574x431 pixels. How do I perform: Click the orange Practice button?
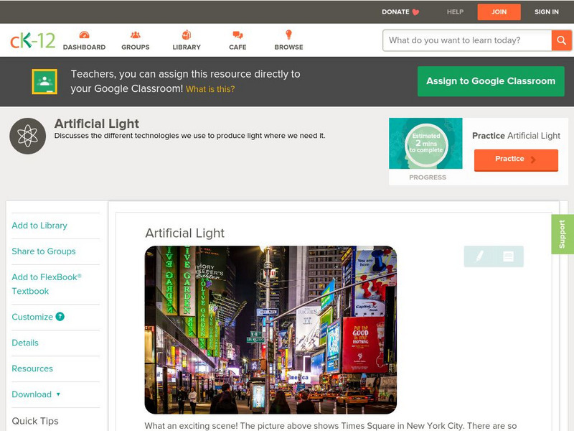tap(516, 159)
